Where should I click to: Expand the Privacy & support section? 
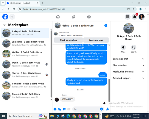click(x=128, y=78)
